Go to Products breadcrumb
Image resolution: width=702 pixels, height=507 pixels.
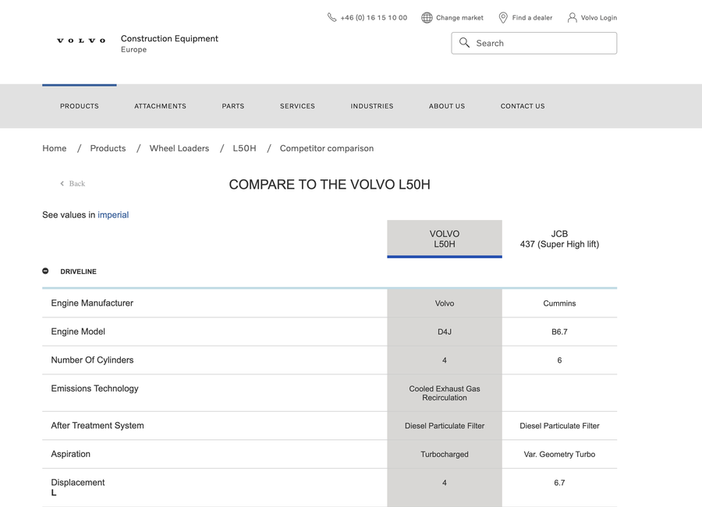pos(108,148)
